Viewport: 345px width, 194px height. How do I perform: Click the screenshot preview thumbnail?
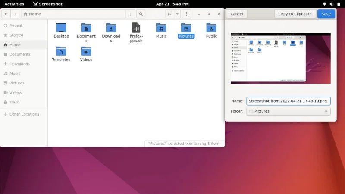(281, 58)
